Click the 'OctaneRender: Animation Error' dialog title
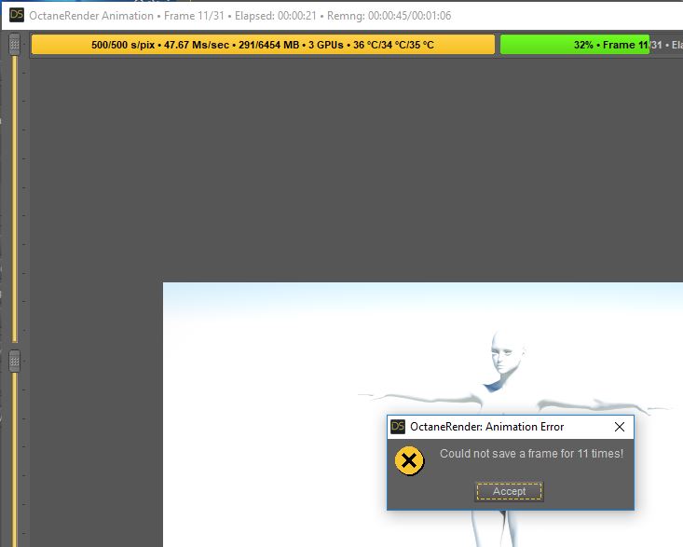The width and height of the screenshot is (683, 547). 487,427
